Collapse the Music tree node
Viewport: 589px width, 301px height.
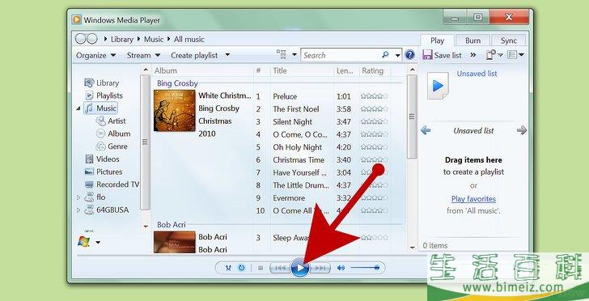point(78,108)
